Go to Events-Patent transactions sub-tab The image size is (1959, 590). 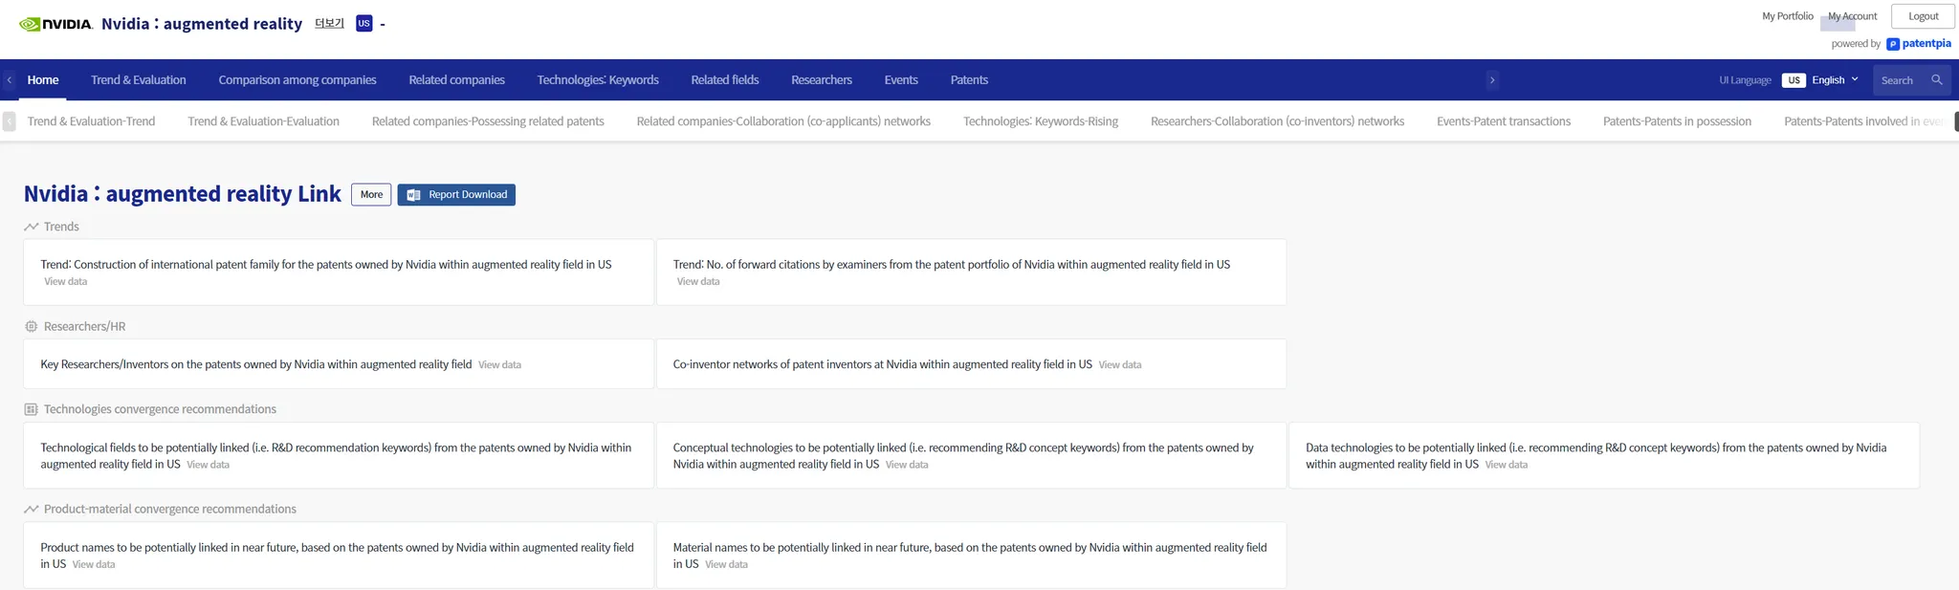coord(1504,121)
